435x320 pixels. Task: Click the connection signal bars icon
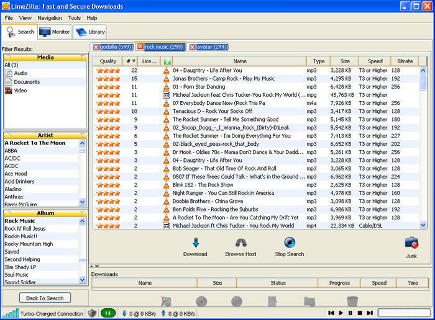[x=11, y=313]
